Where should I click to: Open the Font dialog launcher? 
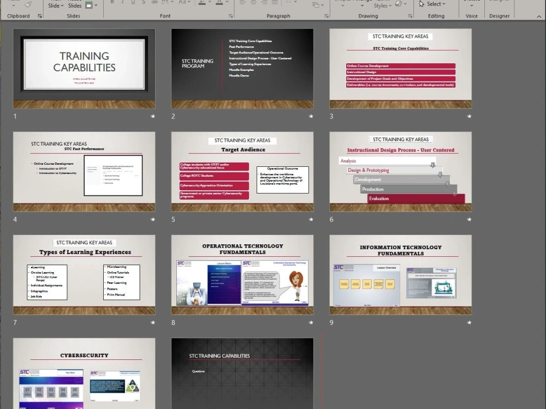coord(230,16)
